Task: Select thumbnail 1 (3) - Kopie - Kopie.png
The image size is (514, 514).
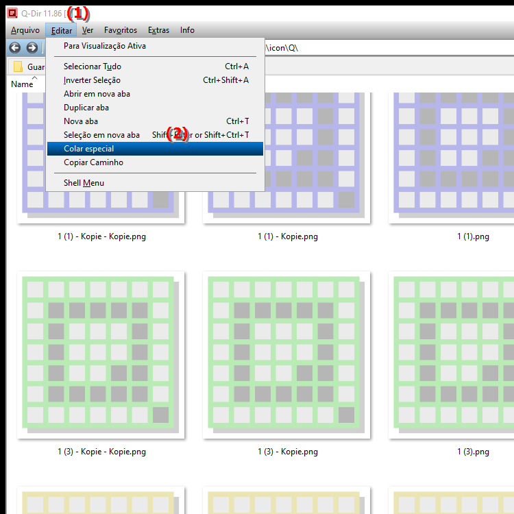Action: click(x=101, y=355)
